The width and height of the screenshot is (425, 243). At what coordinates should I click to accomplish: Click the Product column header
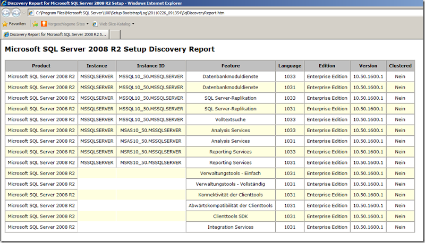41,66
